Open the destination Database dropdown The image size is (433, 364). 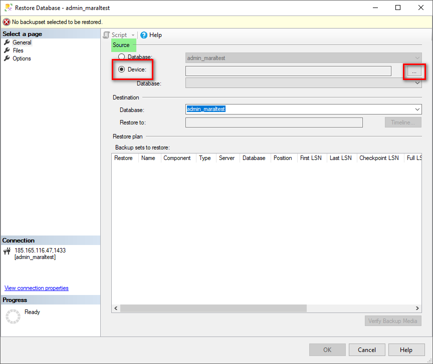point(416,109)
